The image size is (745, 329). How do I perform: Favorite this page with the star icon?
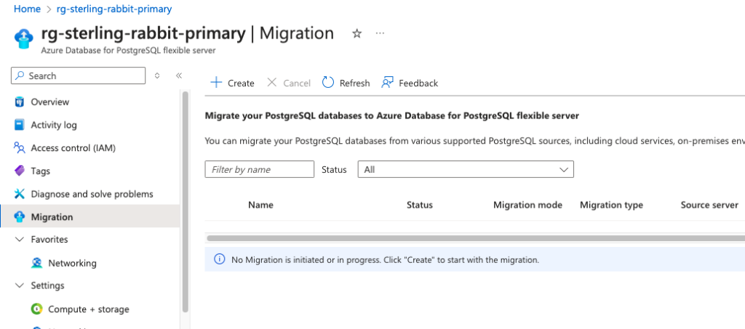356,33
